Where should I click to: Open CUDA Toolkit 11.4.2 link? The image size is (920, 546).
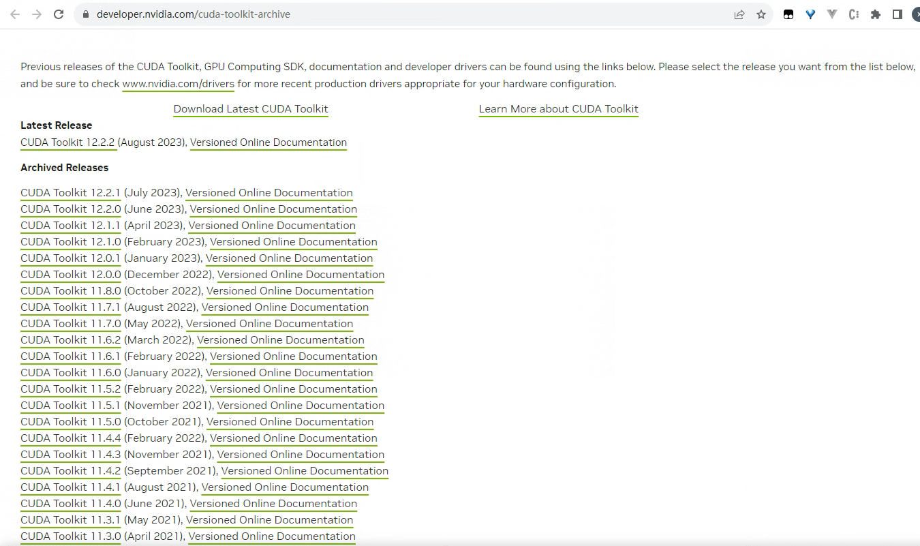[71, 471]
